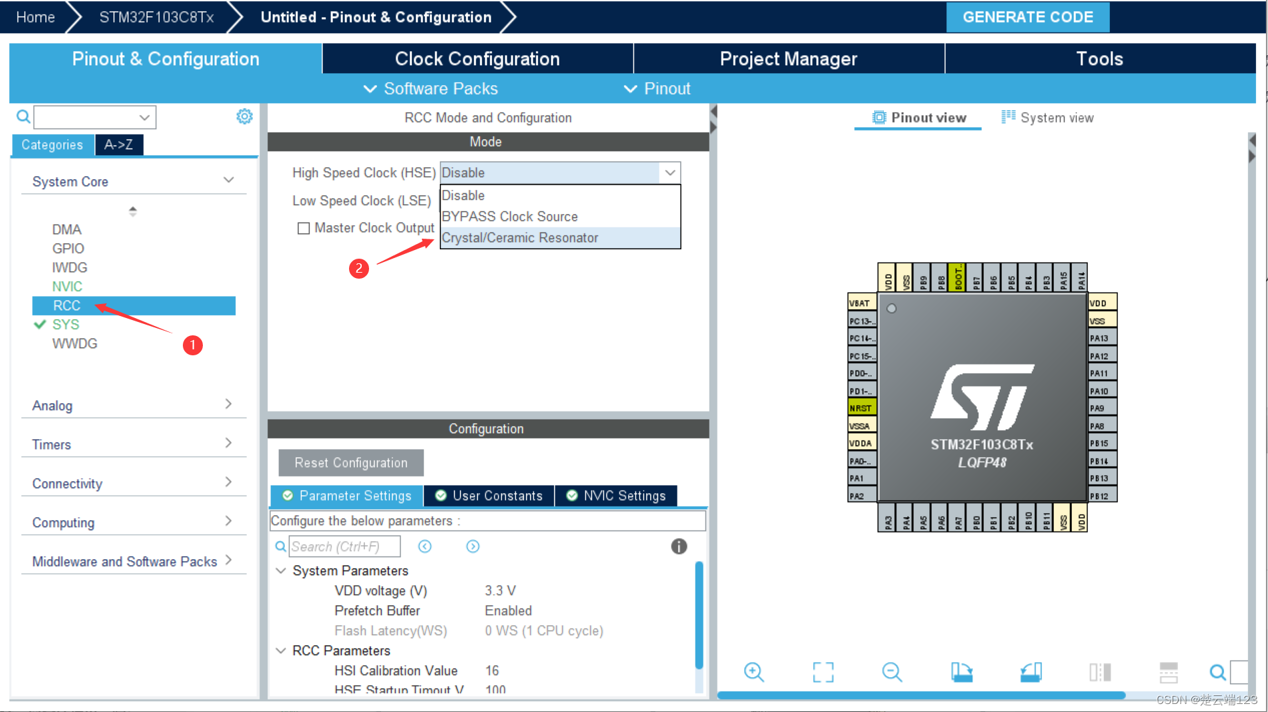Choose Disable in HSE option list
Image resolution: width=1268 pixels, height=712 pixels.
pos(560,195)
